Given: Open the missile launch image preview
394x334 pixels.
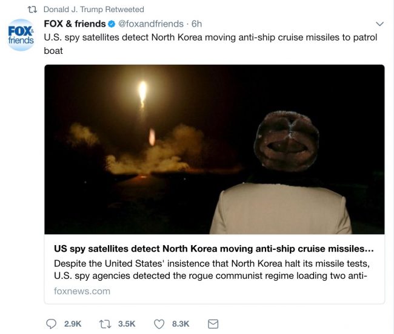Looking at the screenshot, I should pyautogui.click(x=215, y=149).
